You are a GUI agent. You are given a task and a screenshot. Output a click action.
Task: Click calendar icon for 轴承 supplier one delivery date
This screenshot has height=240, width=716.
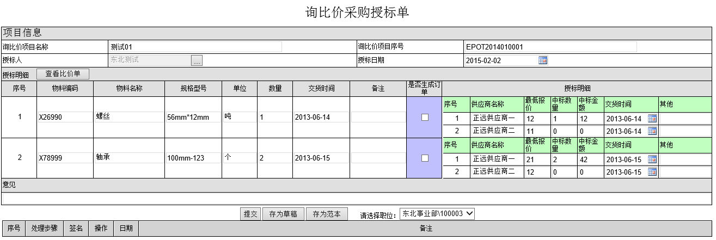point(652,159)
